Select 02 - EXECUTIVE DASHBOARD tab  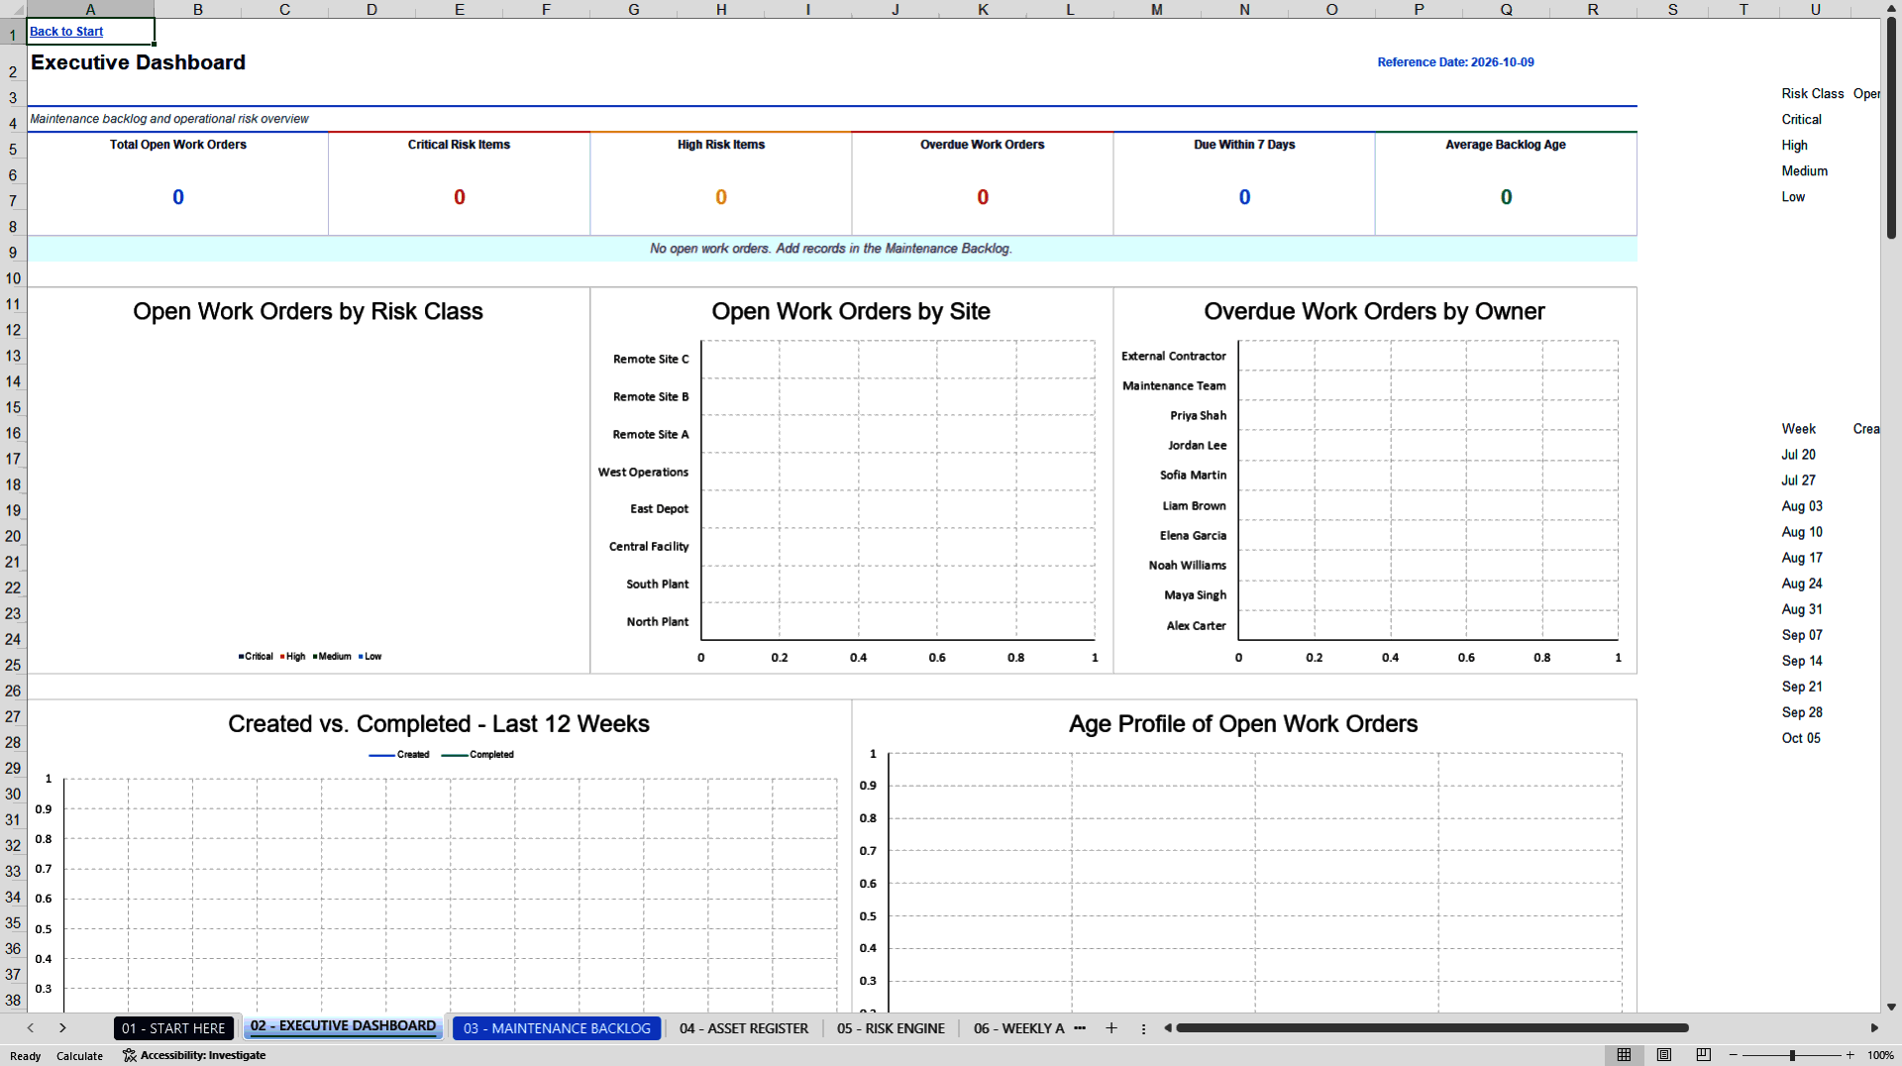pyautogui.click(x=343, y=1026)
